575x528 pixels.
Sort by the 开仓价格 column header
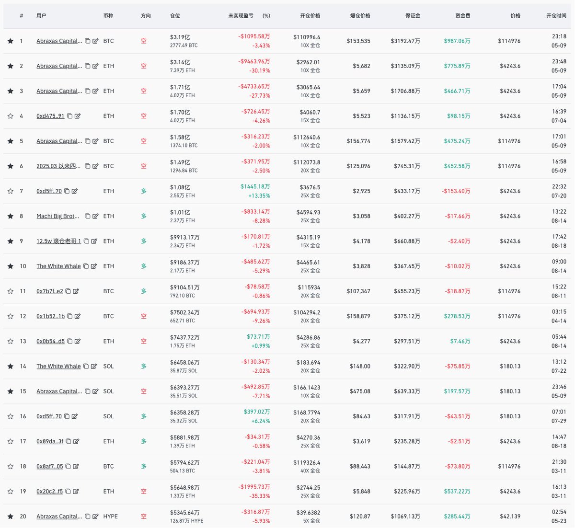point(310,16)
